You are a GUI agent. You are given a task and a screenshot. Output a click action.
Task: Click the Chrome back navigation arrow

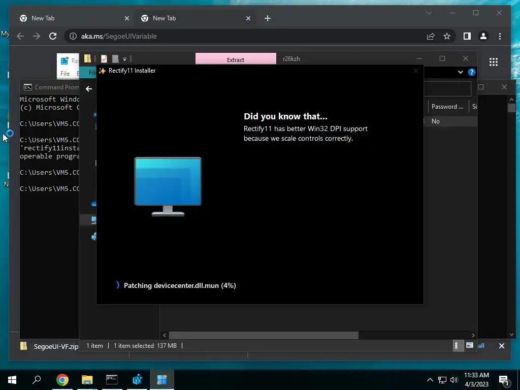20,36
